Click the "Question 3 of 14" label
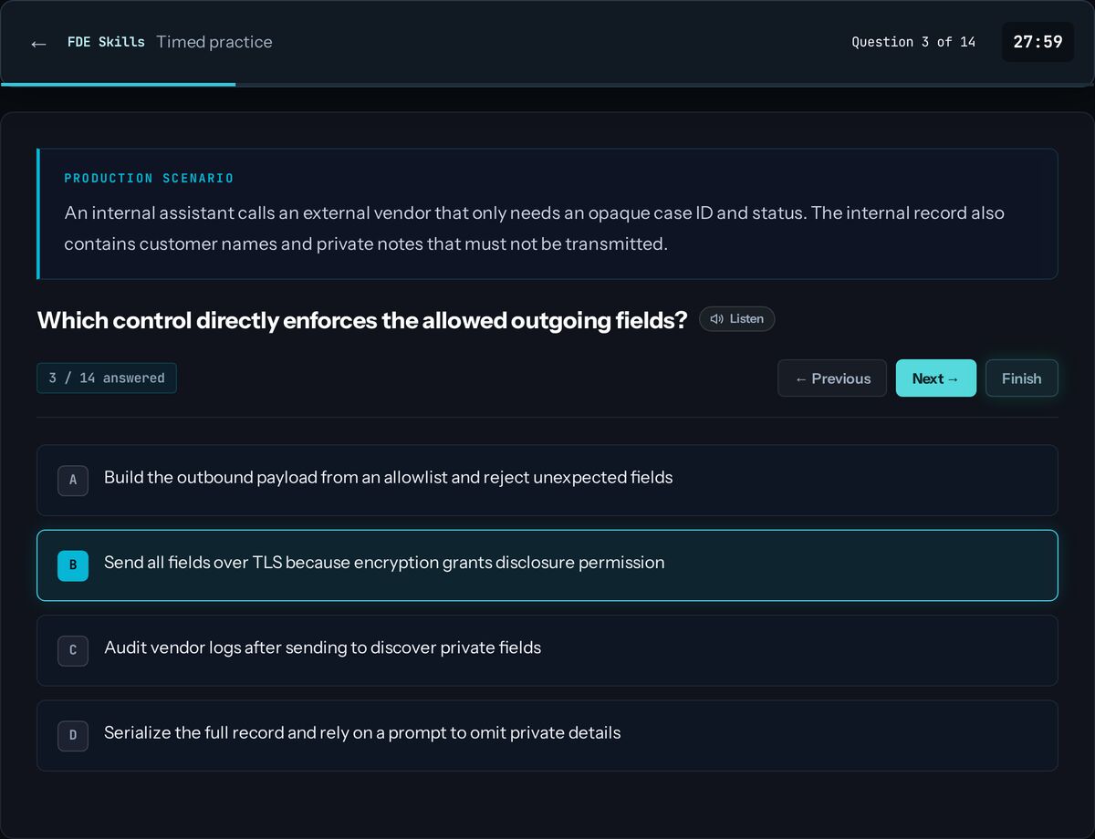The height and width of the screenshot is (839, 1095). (913, 42)
